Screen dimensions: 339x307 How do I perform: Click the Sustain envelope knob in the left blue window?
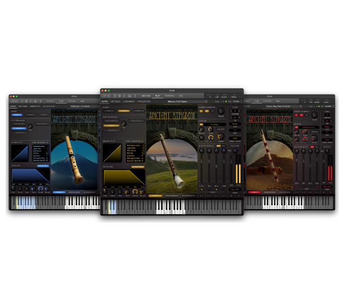pos(41,188)
